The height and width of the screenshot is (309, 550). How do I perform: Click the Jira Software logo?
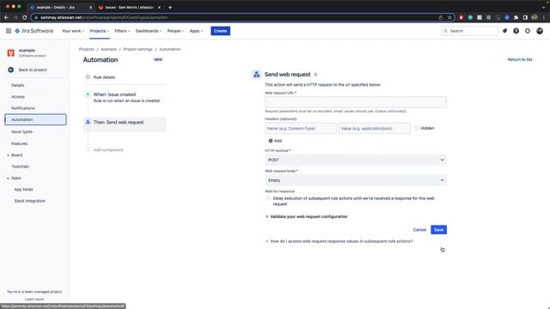pos(34,31)
